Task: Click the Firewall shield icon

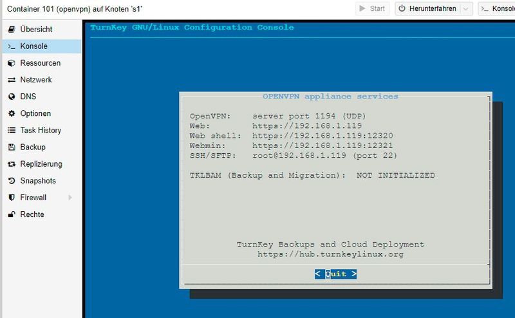Action: [12, 198]
